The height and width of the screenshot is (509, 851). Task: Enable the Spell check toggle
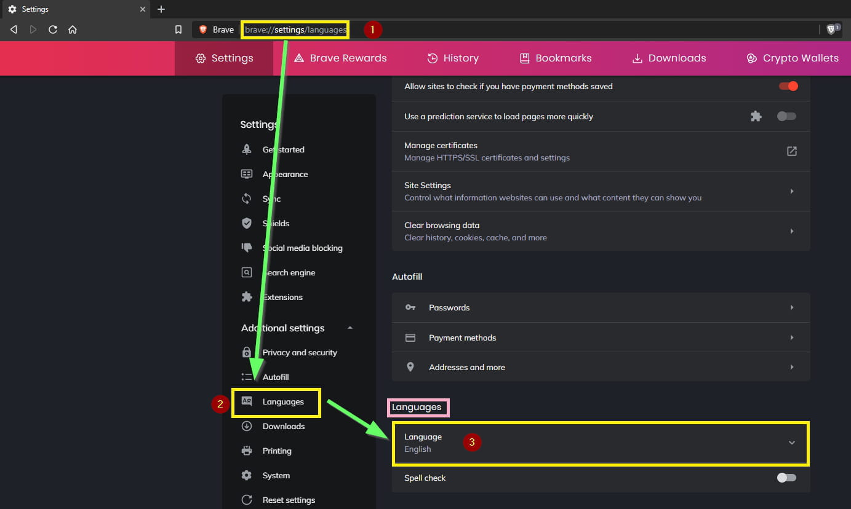(786, 478)
